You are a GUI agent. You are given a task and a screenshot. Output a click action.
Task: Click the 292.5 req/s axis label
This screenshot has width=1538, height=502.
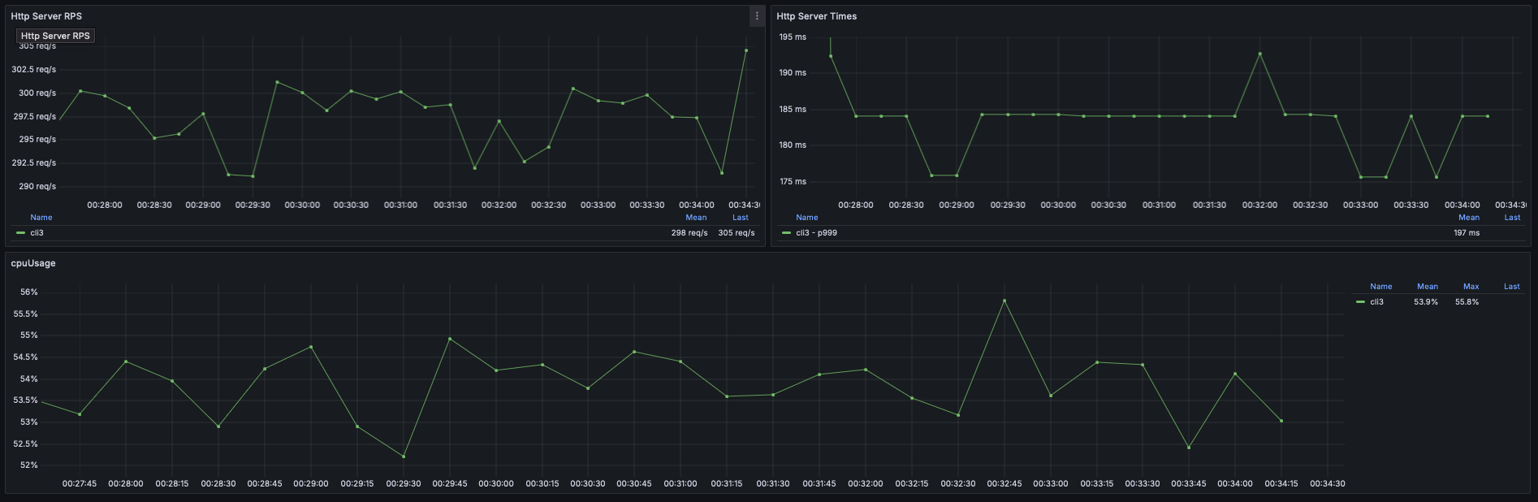[34, 163]
